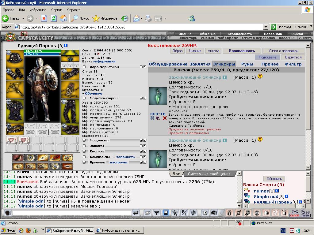Viewport: 314px width, 235px height.
Task: Switch to Системные сообщения chat tab
Action: [x=209, y=174]
